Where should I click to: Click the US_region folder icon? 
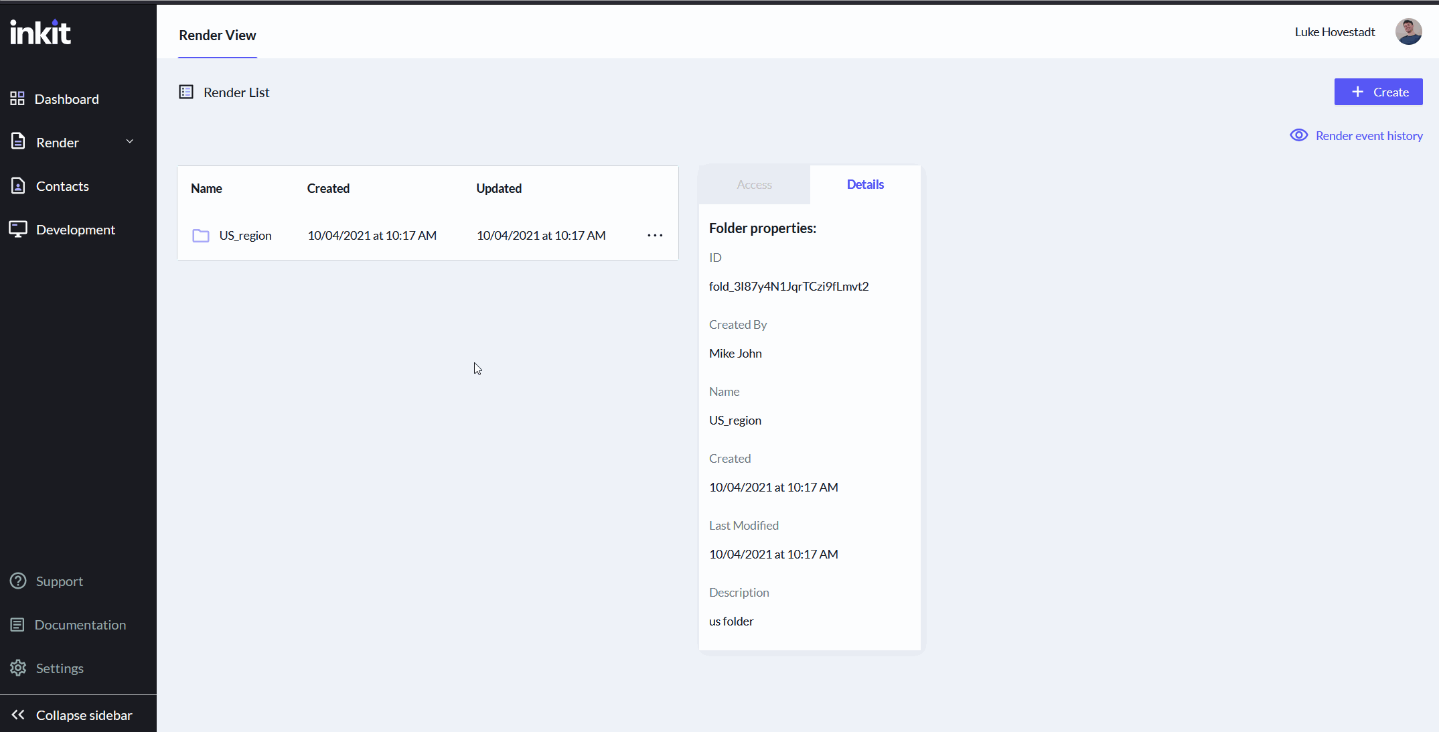201,236
